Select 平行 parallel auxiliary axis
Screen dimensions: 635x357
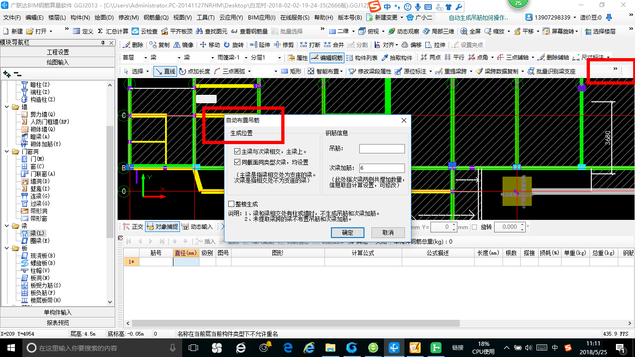tap(454, 58)
